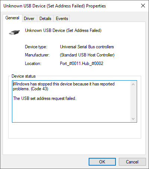Click the OK button
Viewport: 149px width, 169px height.
click(102, 162)
